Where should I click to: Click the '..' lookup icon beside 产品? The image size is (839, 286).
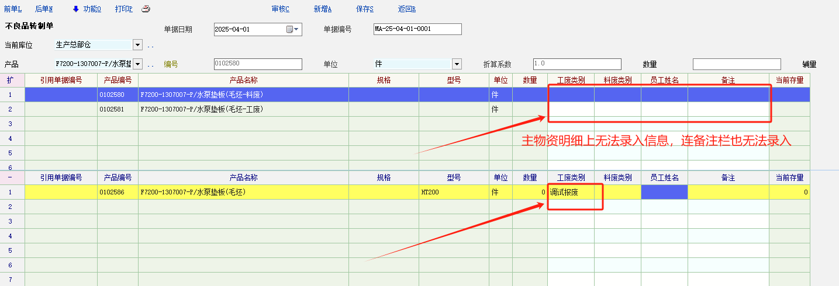pos(151,64)
